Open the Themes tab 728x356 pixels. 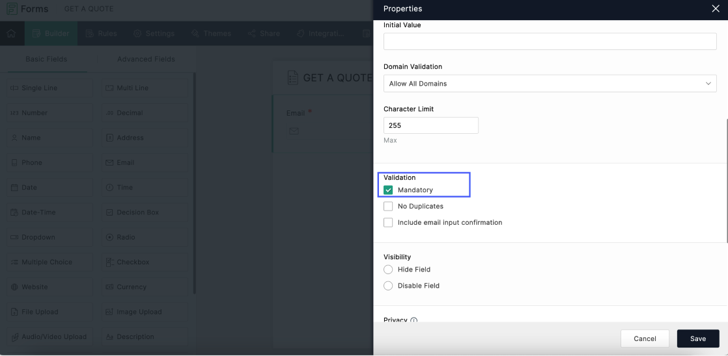(x=212, y=34)
